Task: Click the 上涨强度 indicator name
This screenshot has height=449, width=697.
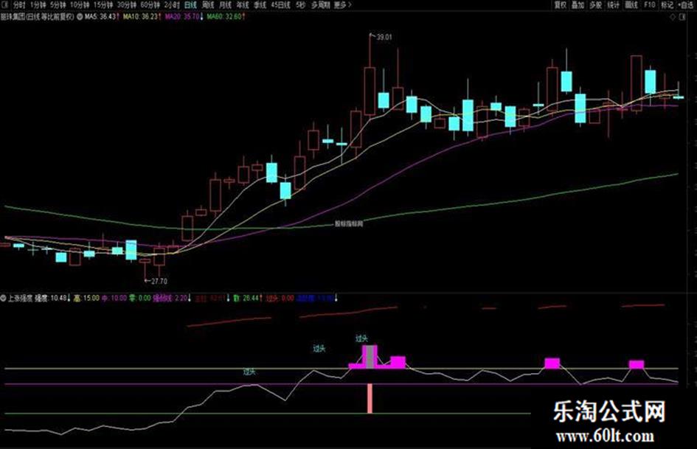Action: (x=21, y=298)
